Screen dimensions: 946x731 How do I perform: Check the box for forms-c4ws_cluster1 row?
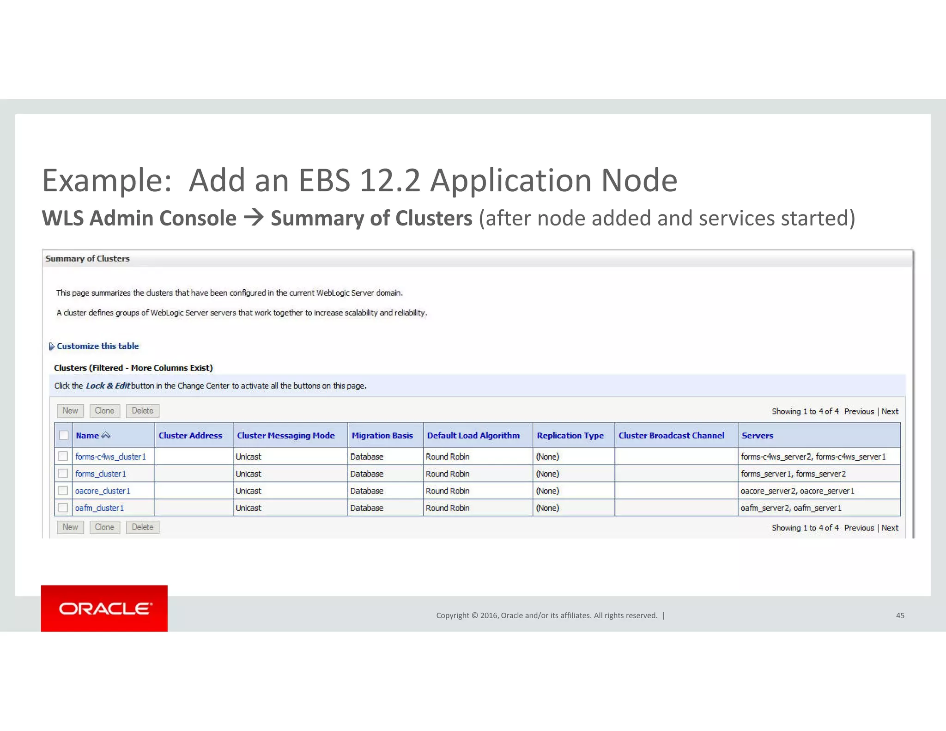click(63, 457)
